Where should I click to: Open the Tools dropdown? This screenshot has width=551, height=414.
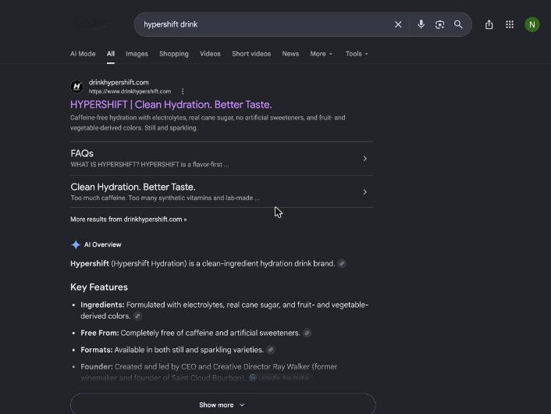click(x=357, y=54)
